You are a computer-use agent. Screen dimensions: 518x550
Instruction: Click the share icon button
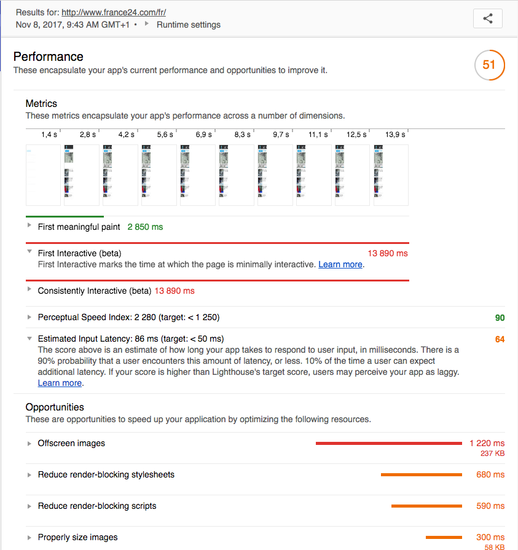pyautogui.click(x=488, y=18)
